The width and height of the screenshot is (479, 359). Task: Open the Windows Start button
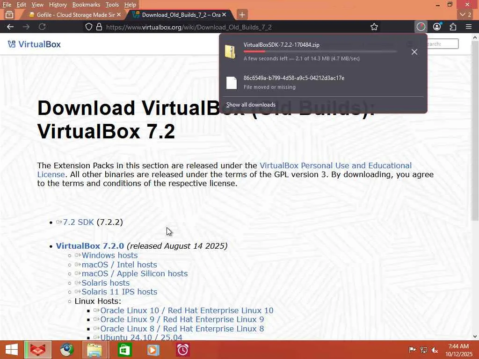11,350
